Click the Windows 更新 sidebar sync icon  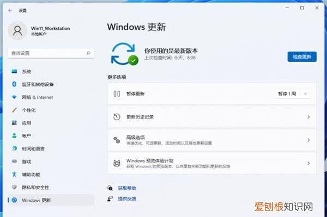tap(14, 200)
